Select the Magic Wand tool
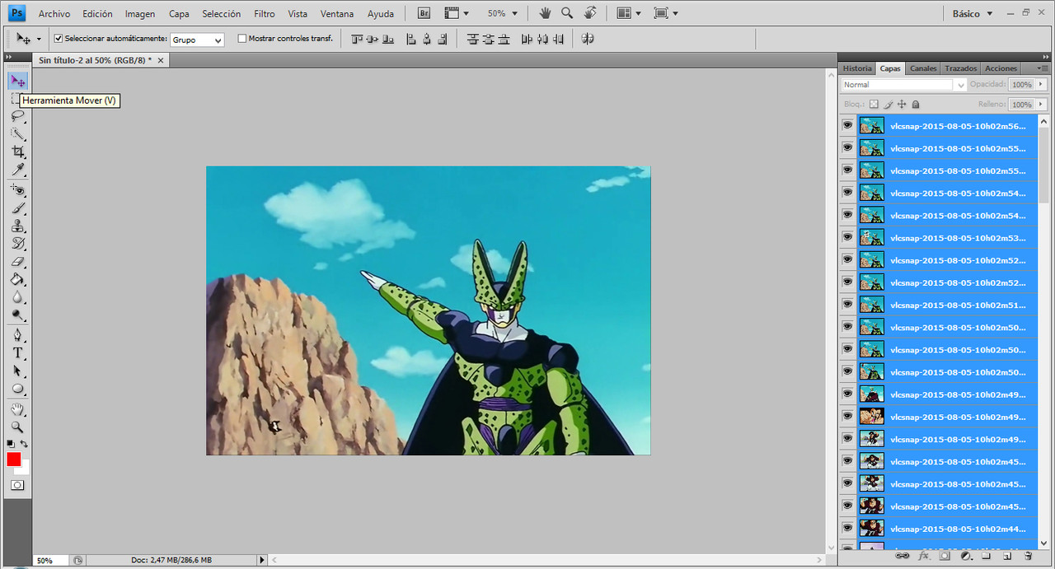 coord(17,133)
